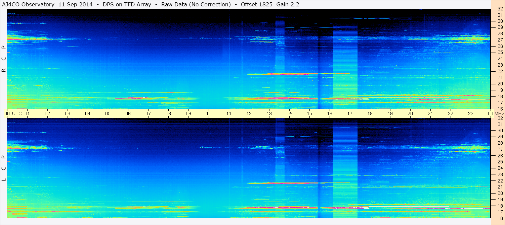
Task: Click the 32 MHz label on RCP scale
Action: pos(500,9)
